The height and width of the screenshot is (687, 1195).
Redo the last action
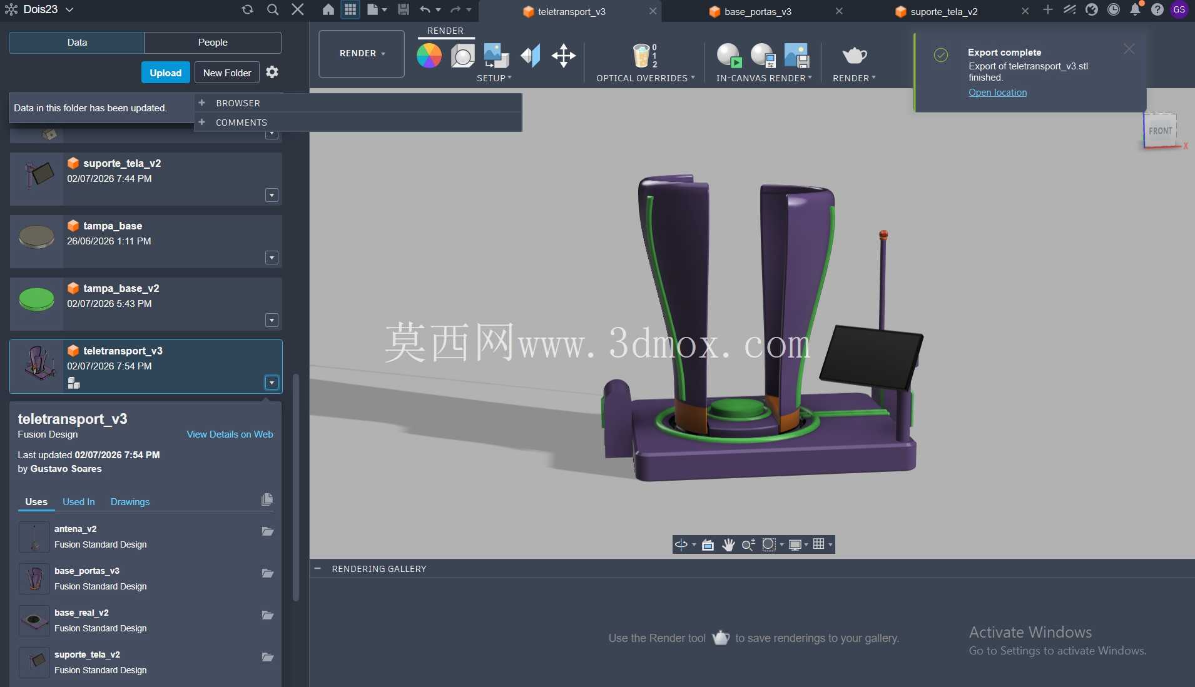coord(455,9)
